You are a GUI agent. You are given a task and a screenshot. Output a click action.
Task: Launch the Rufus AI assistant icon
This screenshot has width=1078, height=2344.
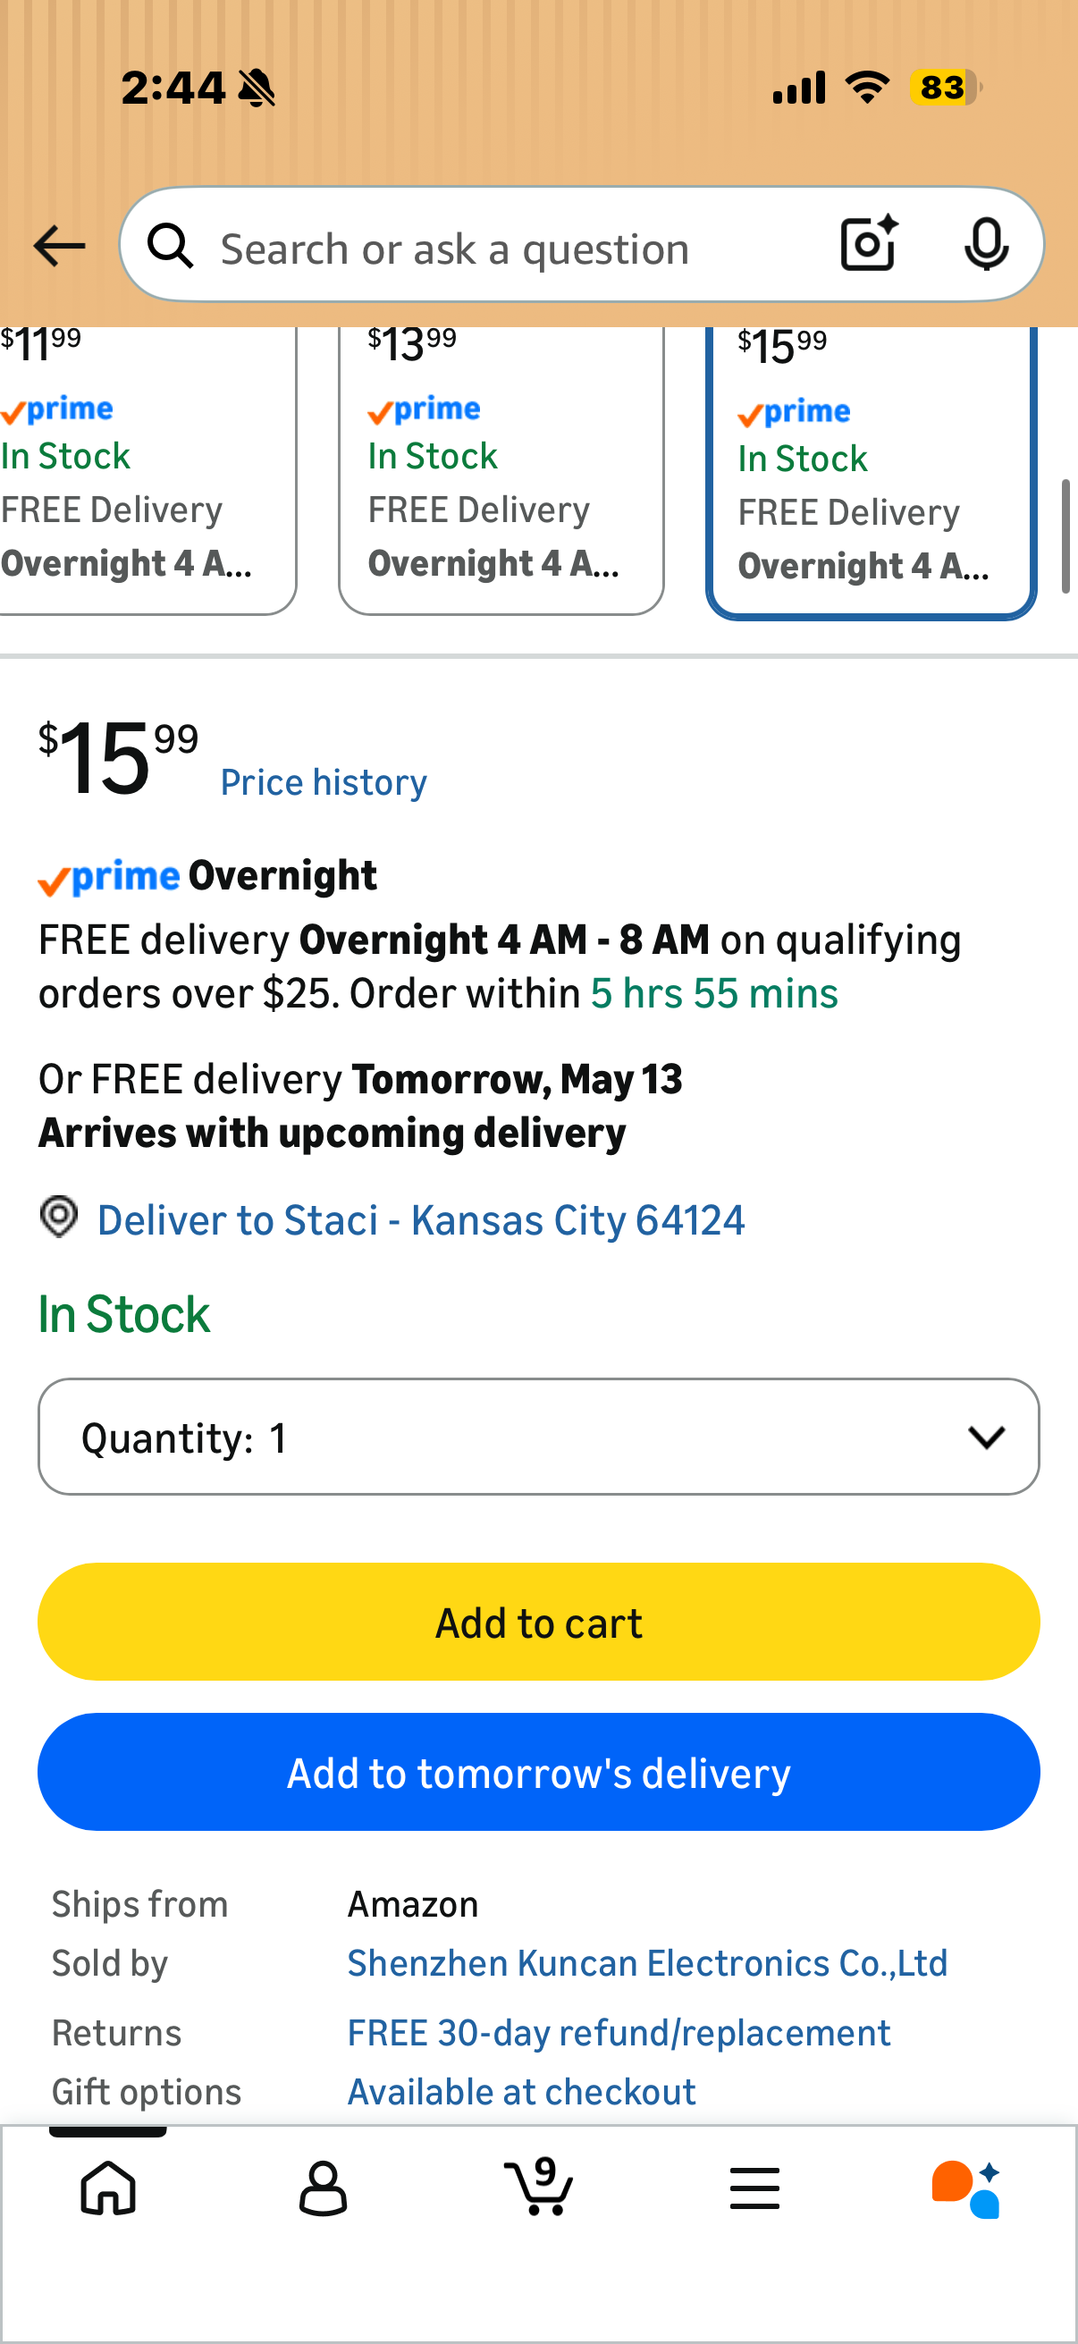tap(966, 2188)
